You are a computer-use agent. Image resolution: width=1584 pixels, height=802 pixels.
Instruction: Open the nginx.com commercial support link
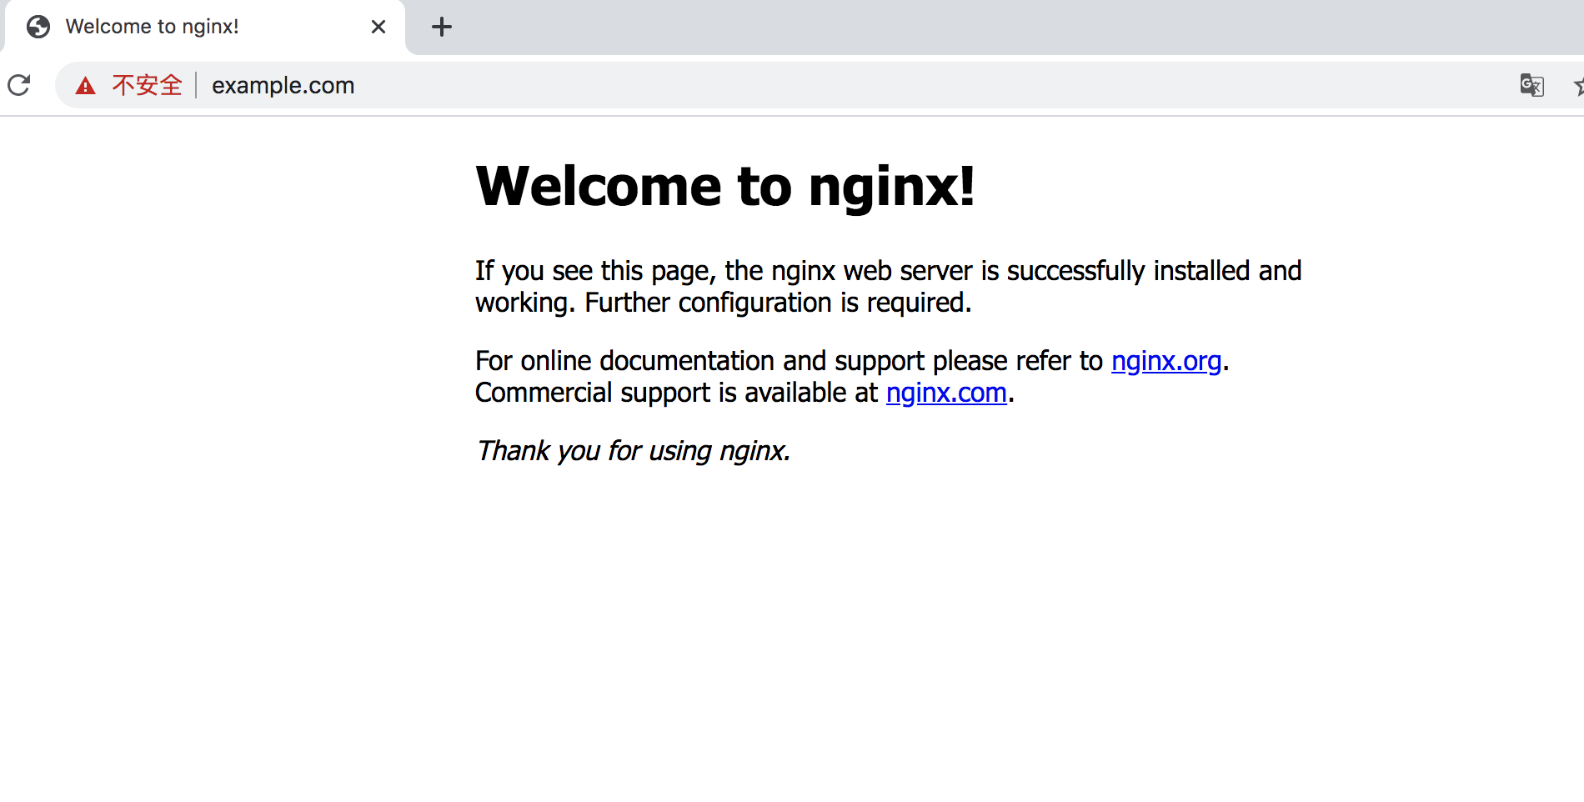tap(946, 393)
